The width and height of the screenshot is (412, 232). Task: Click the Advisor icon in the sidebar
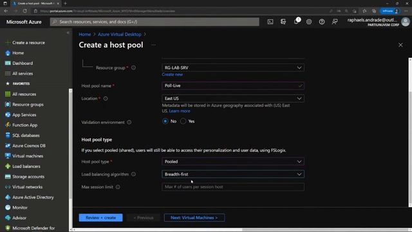8,218
